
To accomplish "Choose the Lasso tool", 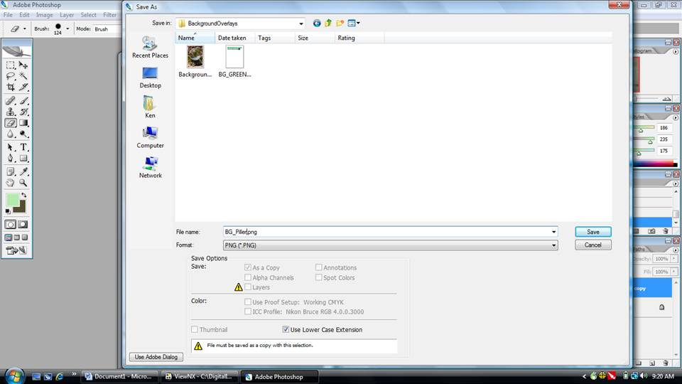I will click(11, 75).
